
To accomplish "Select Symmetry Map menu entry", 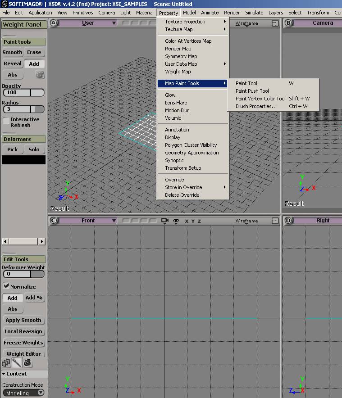I will [x=193, y=56].
